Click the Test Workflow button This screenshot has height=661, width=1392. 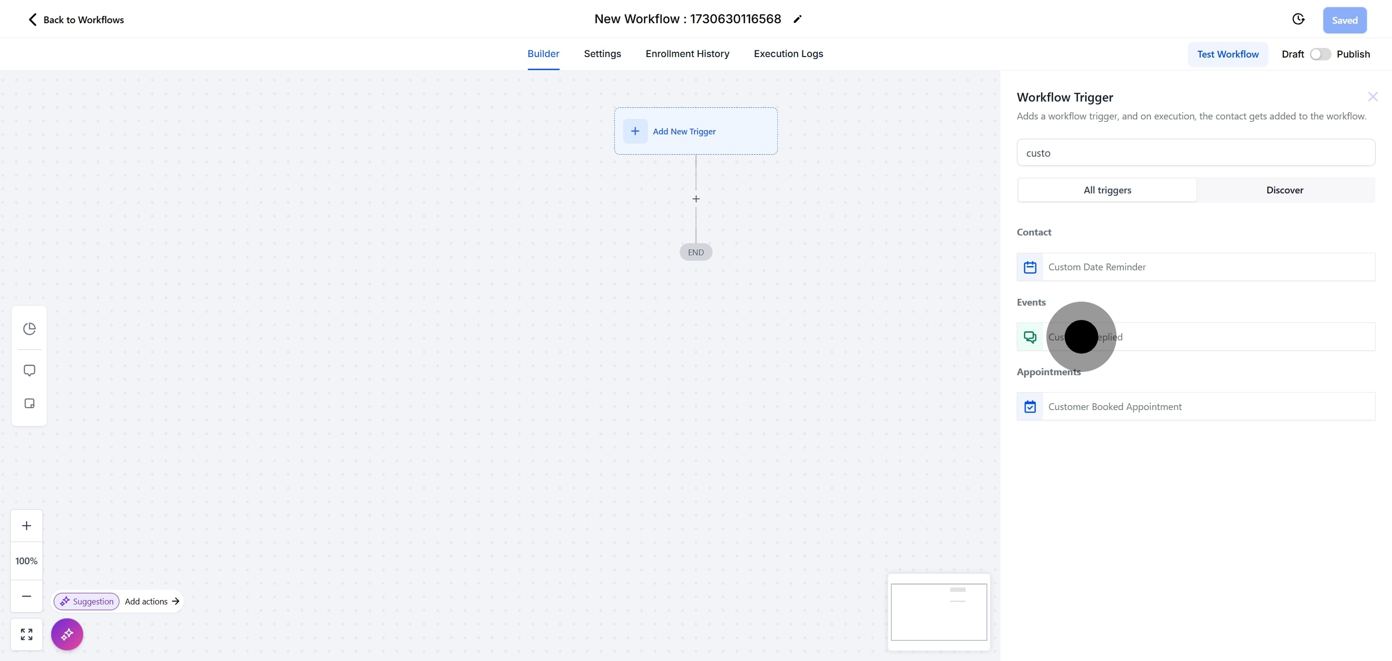pyautogui.click(x=1227, y=54)
